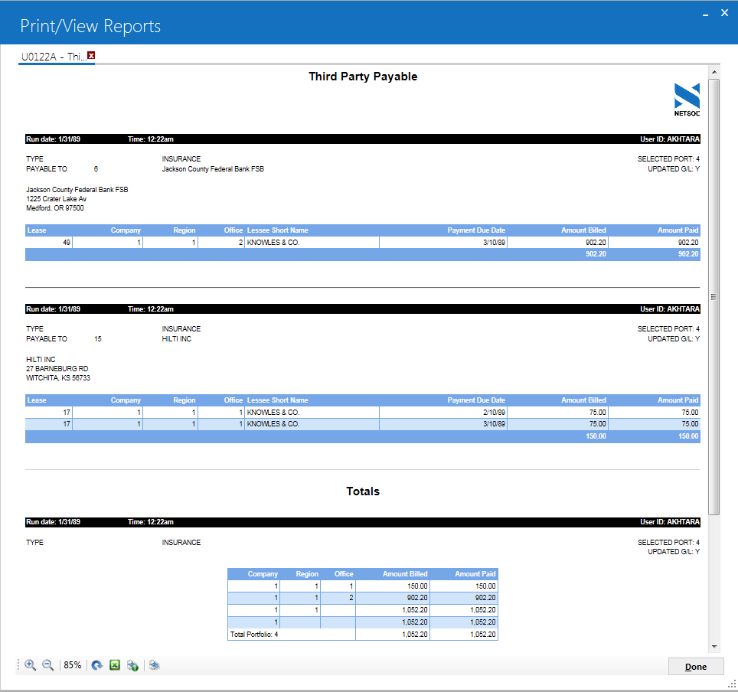Click the "WITCHITA, KS 56733" address line
738x692 pixels.
[x=58, y=378]
